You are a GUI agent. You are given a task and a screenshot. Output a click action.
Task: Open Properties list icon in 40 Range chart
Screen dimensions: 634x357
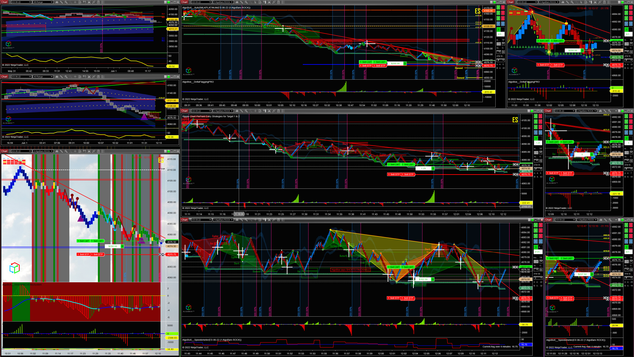pos(103,76)
